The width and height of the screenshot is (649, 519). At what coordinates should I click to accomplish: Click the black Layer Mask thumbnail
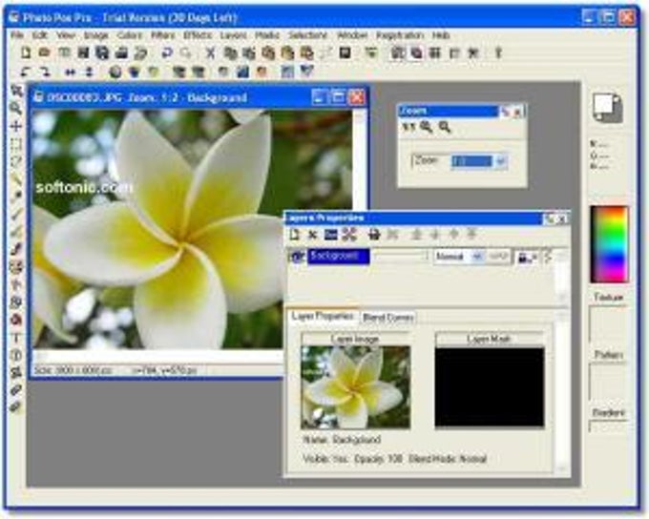point(490,386)
